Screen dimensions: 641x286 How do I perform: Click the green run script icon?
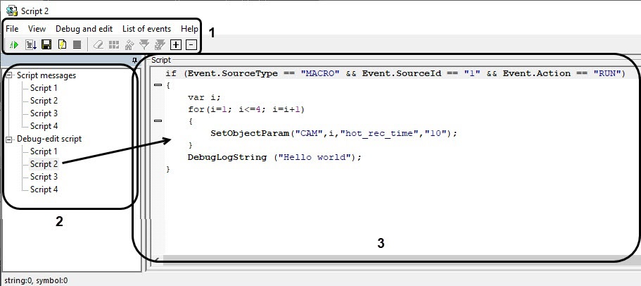(x=14, y=44)
